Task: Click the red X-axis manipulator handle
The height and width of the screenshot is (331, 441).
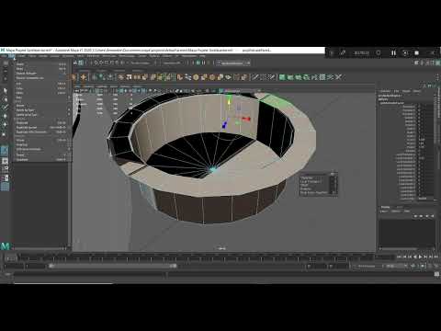Action: click(x=246, y=119)
